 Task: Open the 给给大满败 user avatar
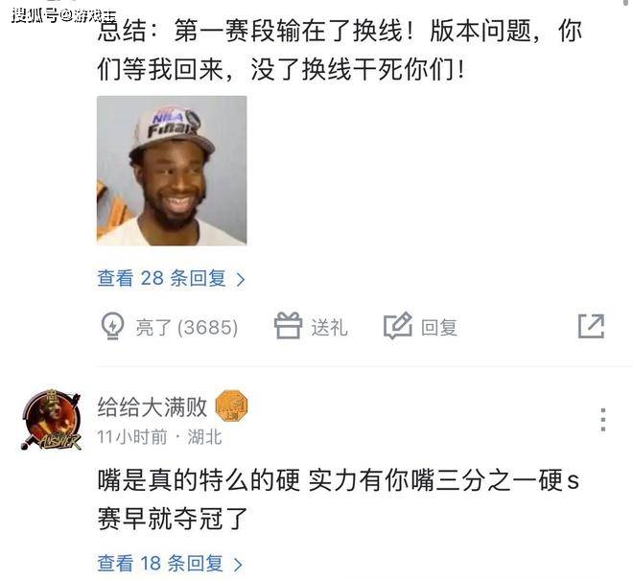pos(52,420)
